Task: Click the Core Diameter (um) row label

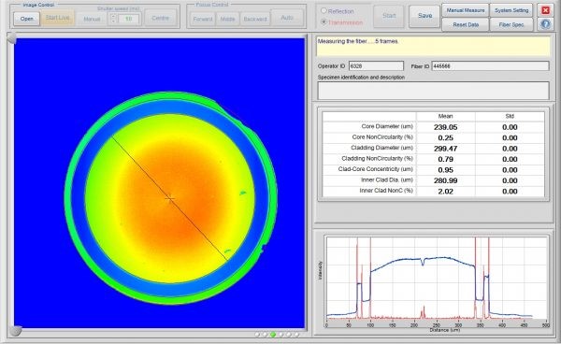Action: point(387,126)
